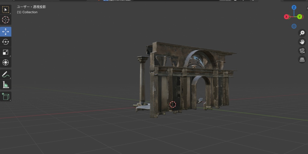Viewport: 308px width, 154px height.
Task: Click the "(1) Collection" viewport label
Action: point(27,12)
